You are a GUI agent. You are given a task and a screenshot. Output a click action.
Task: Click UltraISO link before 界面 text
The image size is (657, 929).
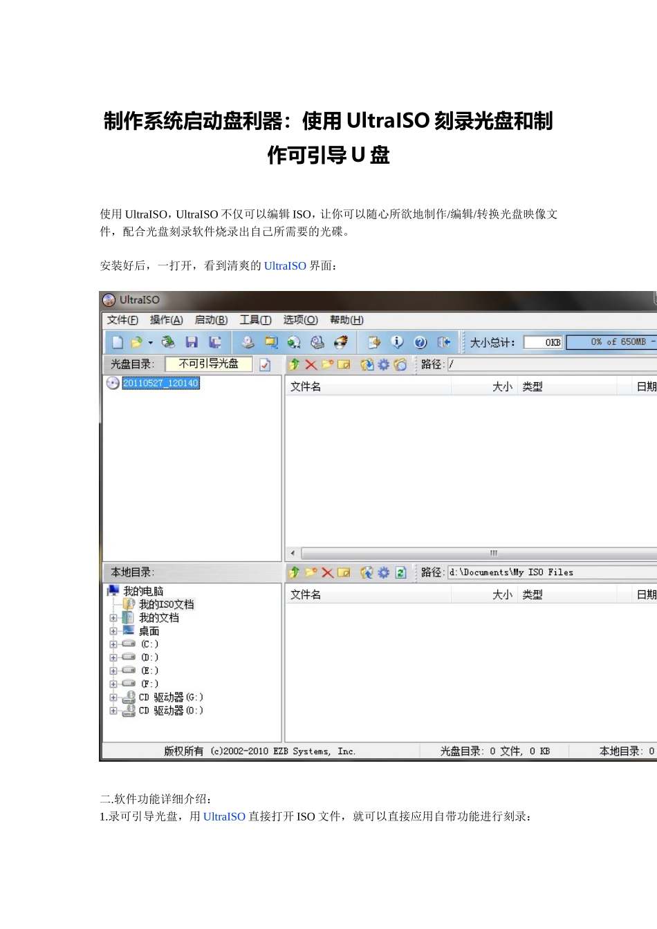pyautogui.click(x=285, y=265)
